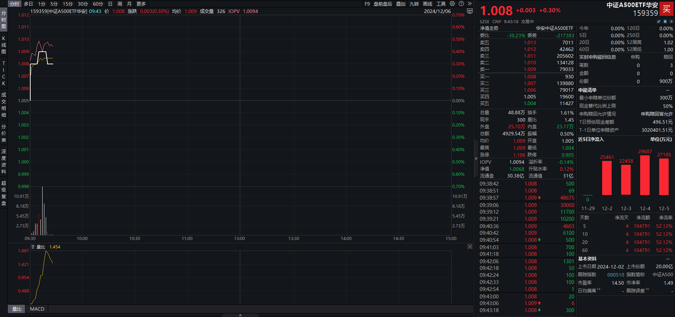Select the 60分 period tab
Image resolution: width=675 pixels, height=317 pixels.
(98, 4)
